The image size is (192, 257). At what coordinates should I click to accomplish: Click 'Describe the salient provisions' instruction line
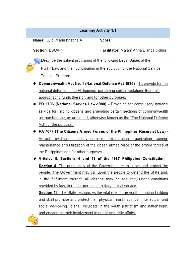point(96,60)
